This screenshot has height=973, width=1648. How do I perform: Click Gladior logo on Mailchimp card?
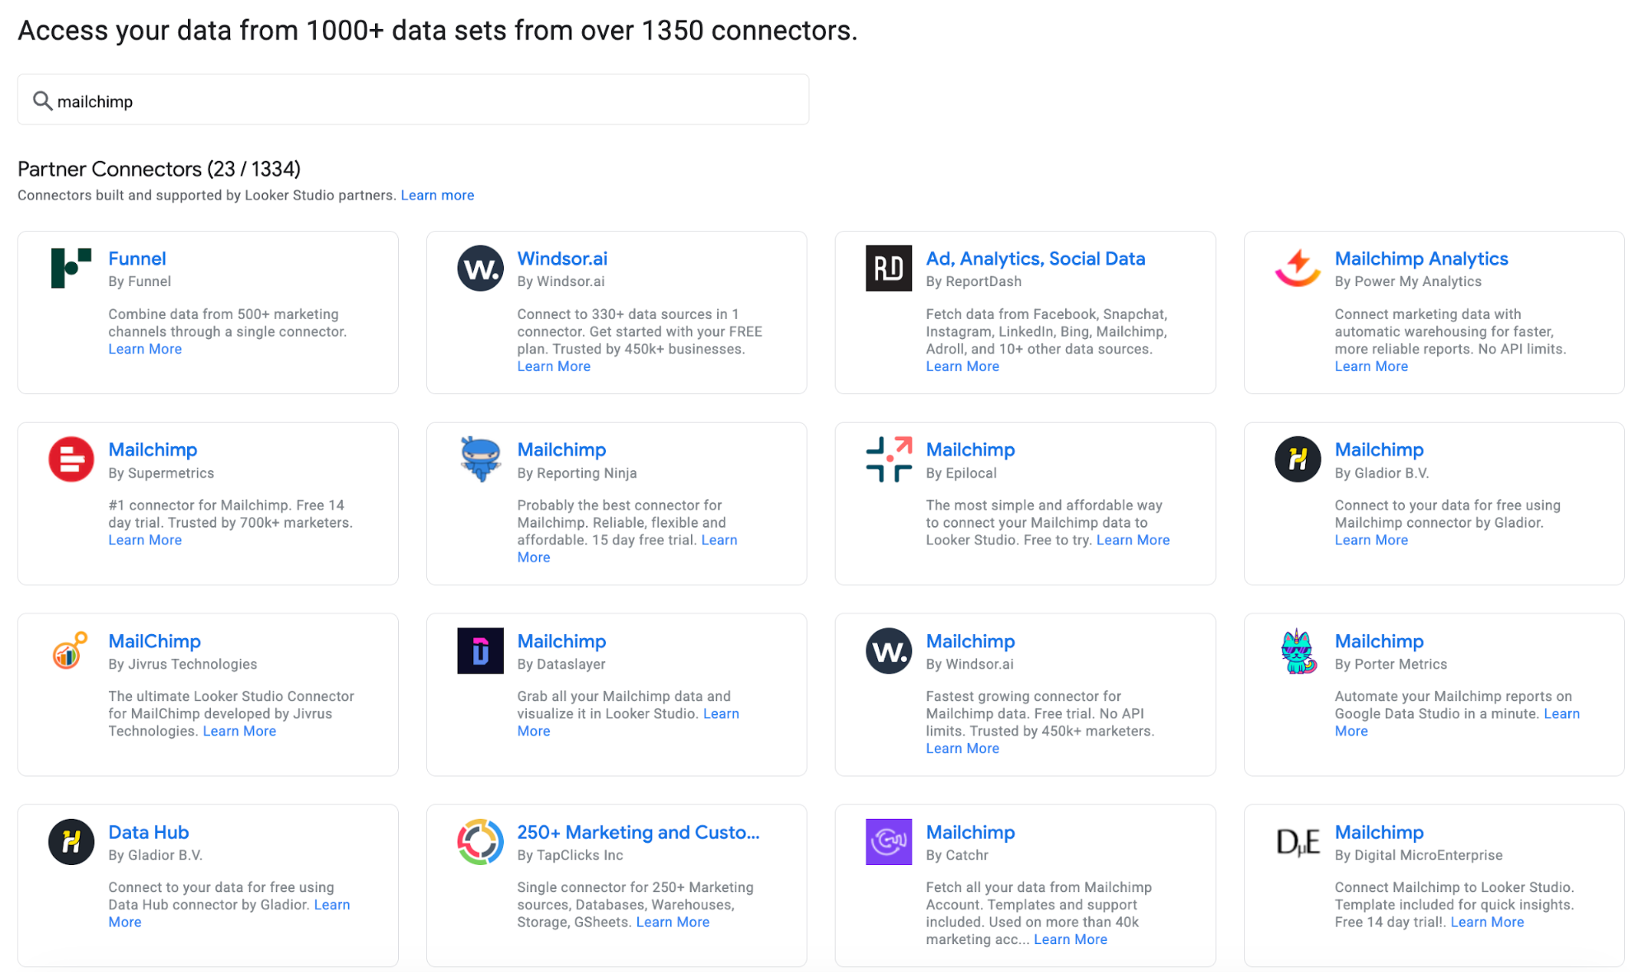click(x=1298, y=459)
